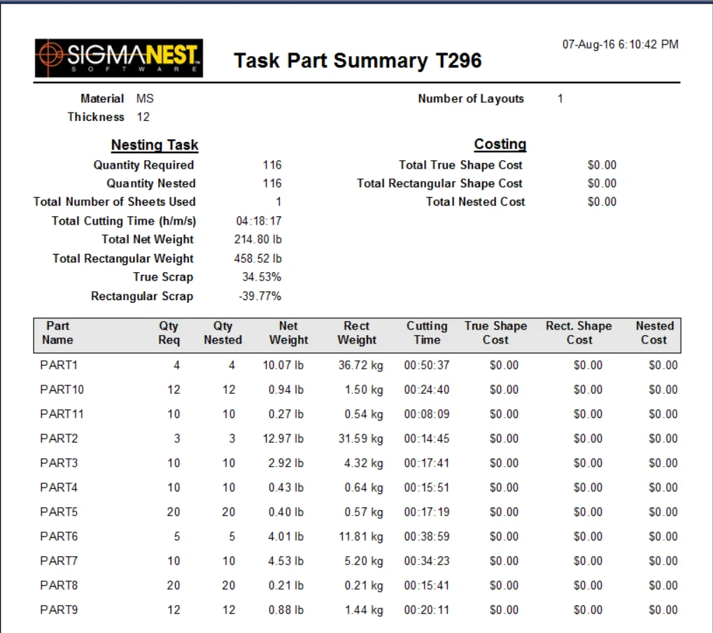The height and width of the screenshot is (633, 713).
Task: Click the Total Cutting Time value 04:18:17
Action: (x=259, y=221)
